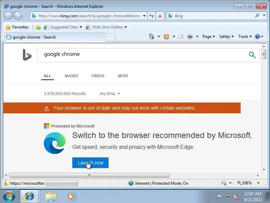Show hidden tray icons arrow
270x203 pixels.
click(x=212, y=197)
